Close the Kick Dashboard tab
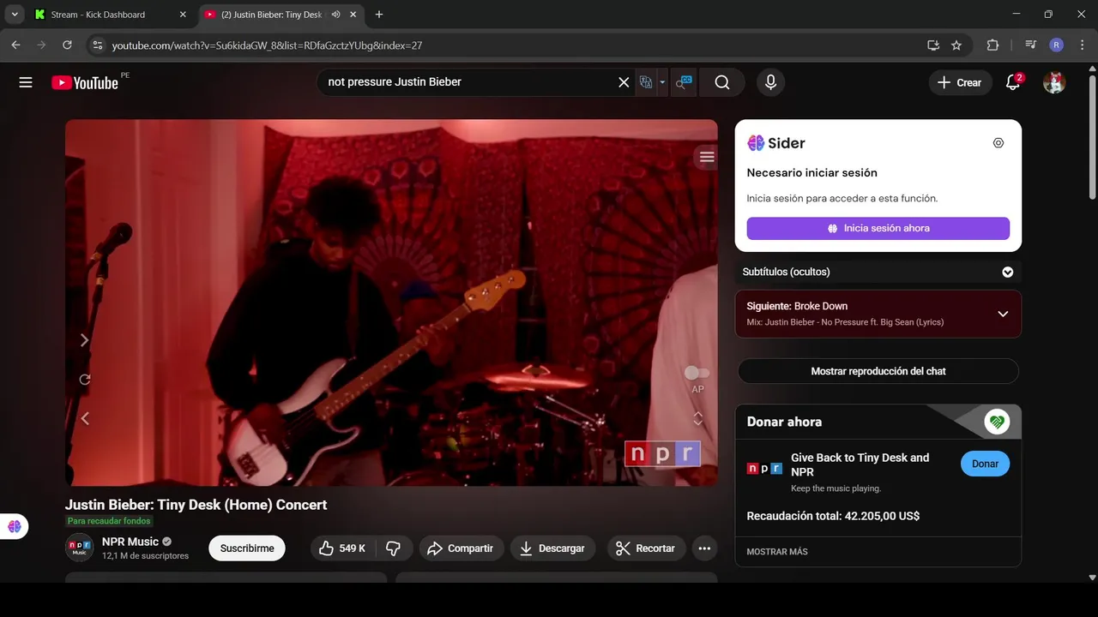Image resolution: width=1098 pixels, height=617 pixels. [183, 15]
